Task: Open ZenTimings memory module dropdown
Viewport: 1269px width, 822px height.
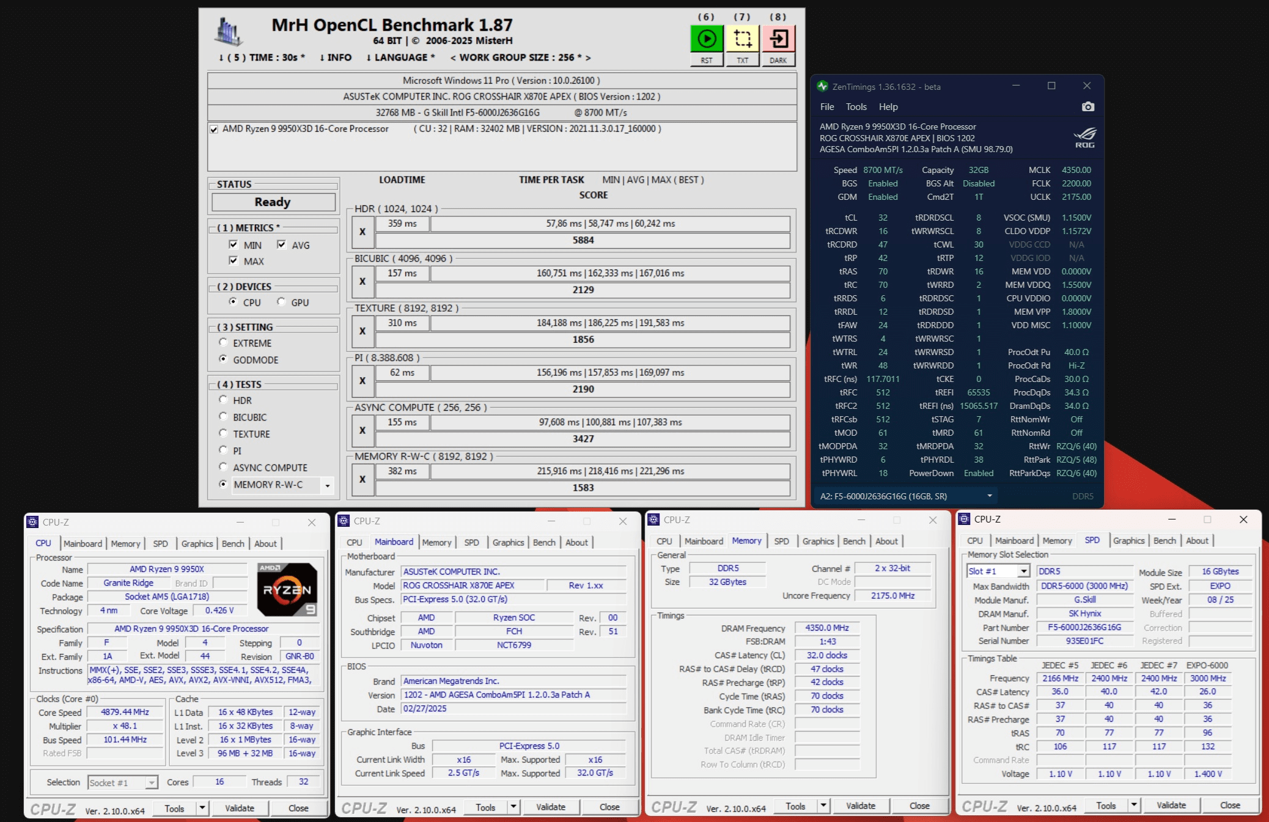Action: click(989, 496)
